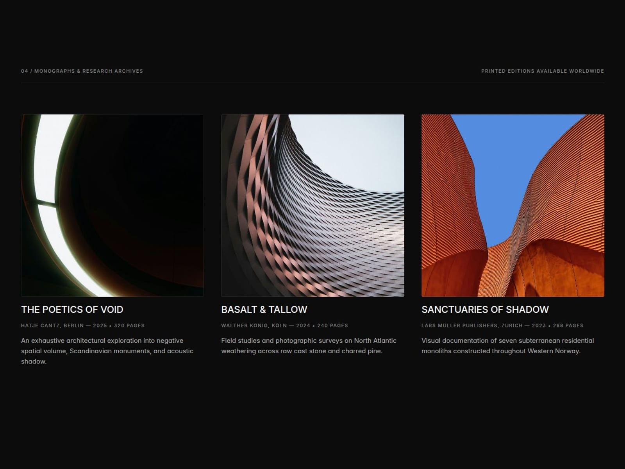Click the Walther König, Köln publisher line
Viewport: 625px width, 469px height.
click(x=284, y=326)
